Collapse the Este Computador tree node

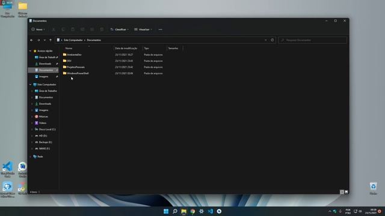click(31, 85)
